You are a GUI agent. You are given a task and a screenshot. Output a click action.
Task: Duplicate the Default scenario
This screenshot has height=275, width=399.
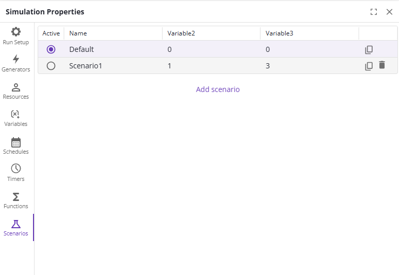(x=369, y=50)
